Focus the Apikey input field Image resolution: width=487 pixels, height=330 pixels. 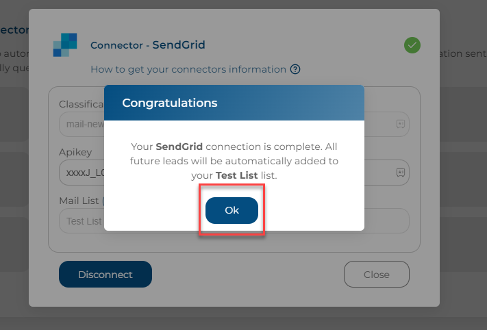pos(234,173)
